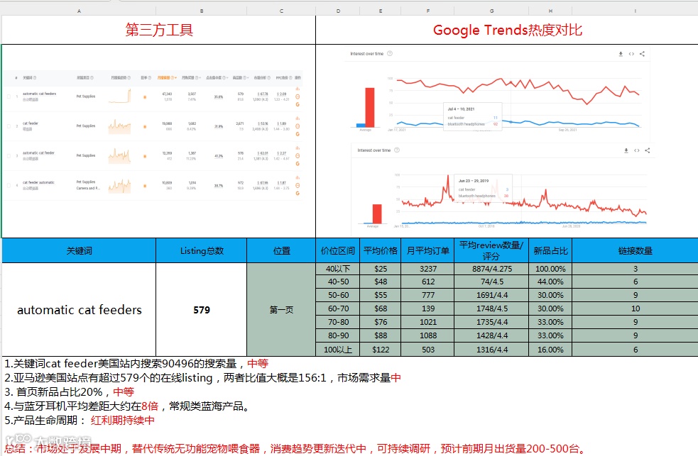Click the round orange icon in 'cat feeder automatic' row
This screenshot has width=698, height=456.
click(x=298, y=185)
